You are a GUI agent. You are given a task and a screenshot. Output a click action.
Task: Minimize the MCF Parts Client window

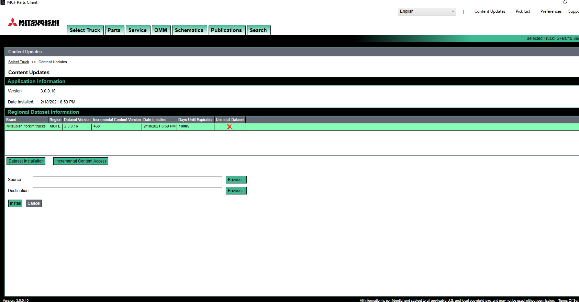(x=550, y=2)
